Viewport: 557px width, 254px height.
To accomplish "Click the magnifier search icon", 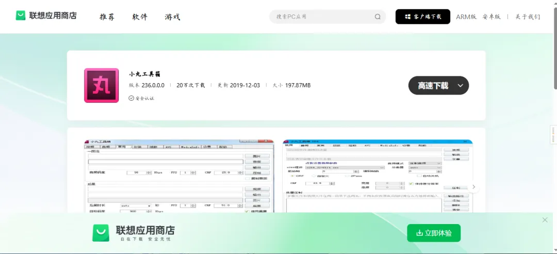I will tap(377, 17).
